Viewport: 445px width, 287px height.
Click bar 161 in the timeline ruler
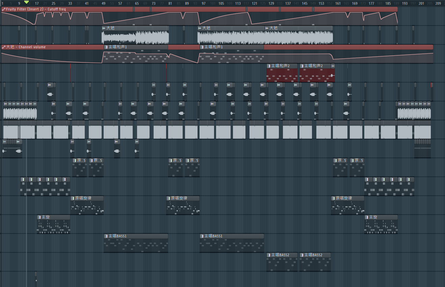coord(338,3)
